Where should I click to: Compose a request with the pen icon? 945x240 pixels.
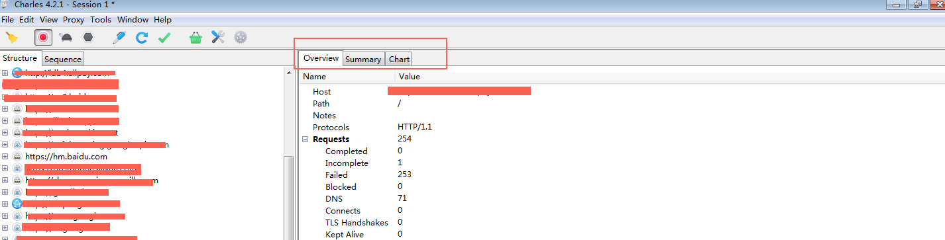click(x=119, y=38)
